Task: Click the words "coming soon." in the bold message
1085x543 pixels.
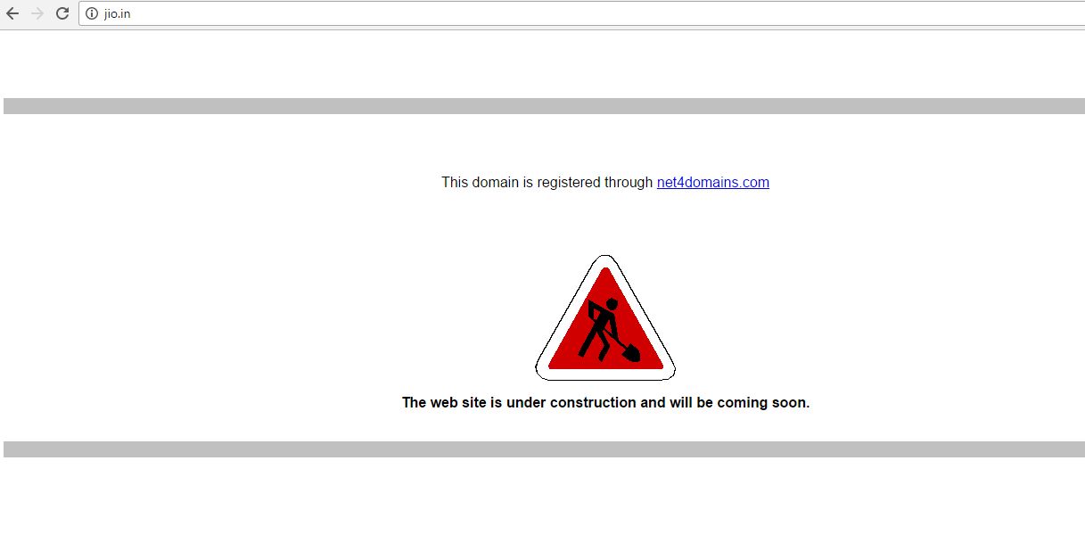Action: tap(763, 402)
